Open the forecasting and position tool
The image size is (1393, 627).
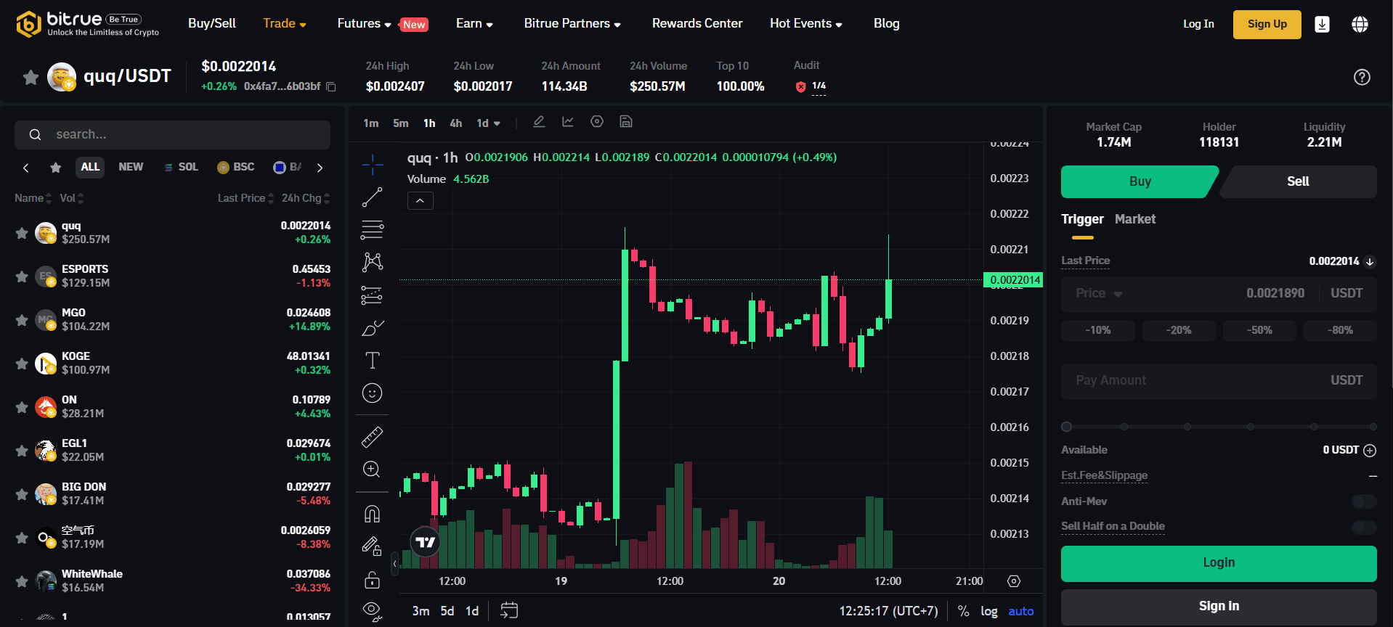[372, 295]
